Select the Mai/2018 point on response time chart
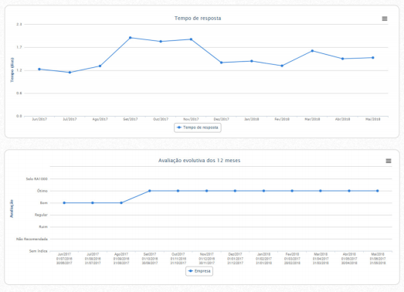The image size is (404, 292). tap(373, 58)
